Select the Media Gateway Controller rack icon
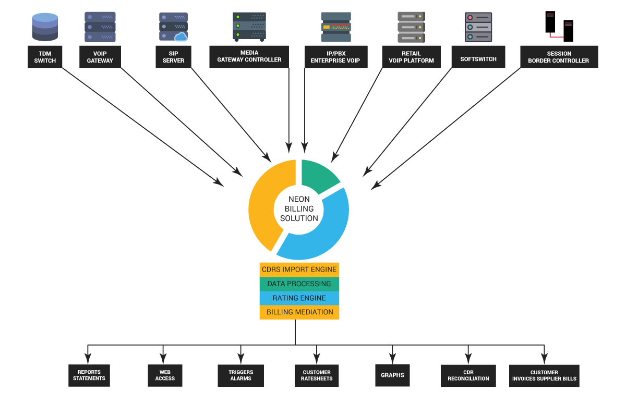 tap(249, 27)
